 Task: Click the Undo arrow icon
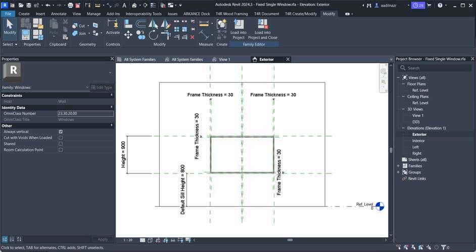[x=47, y=6]
